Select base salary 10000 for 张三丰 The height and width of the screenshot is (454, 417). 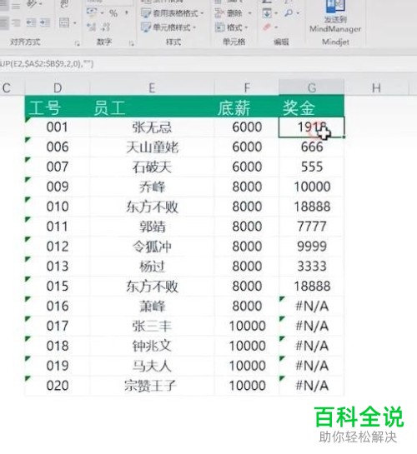pos(247,327)
